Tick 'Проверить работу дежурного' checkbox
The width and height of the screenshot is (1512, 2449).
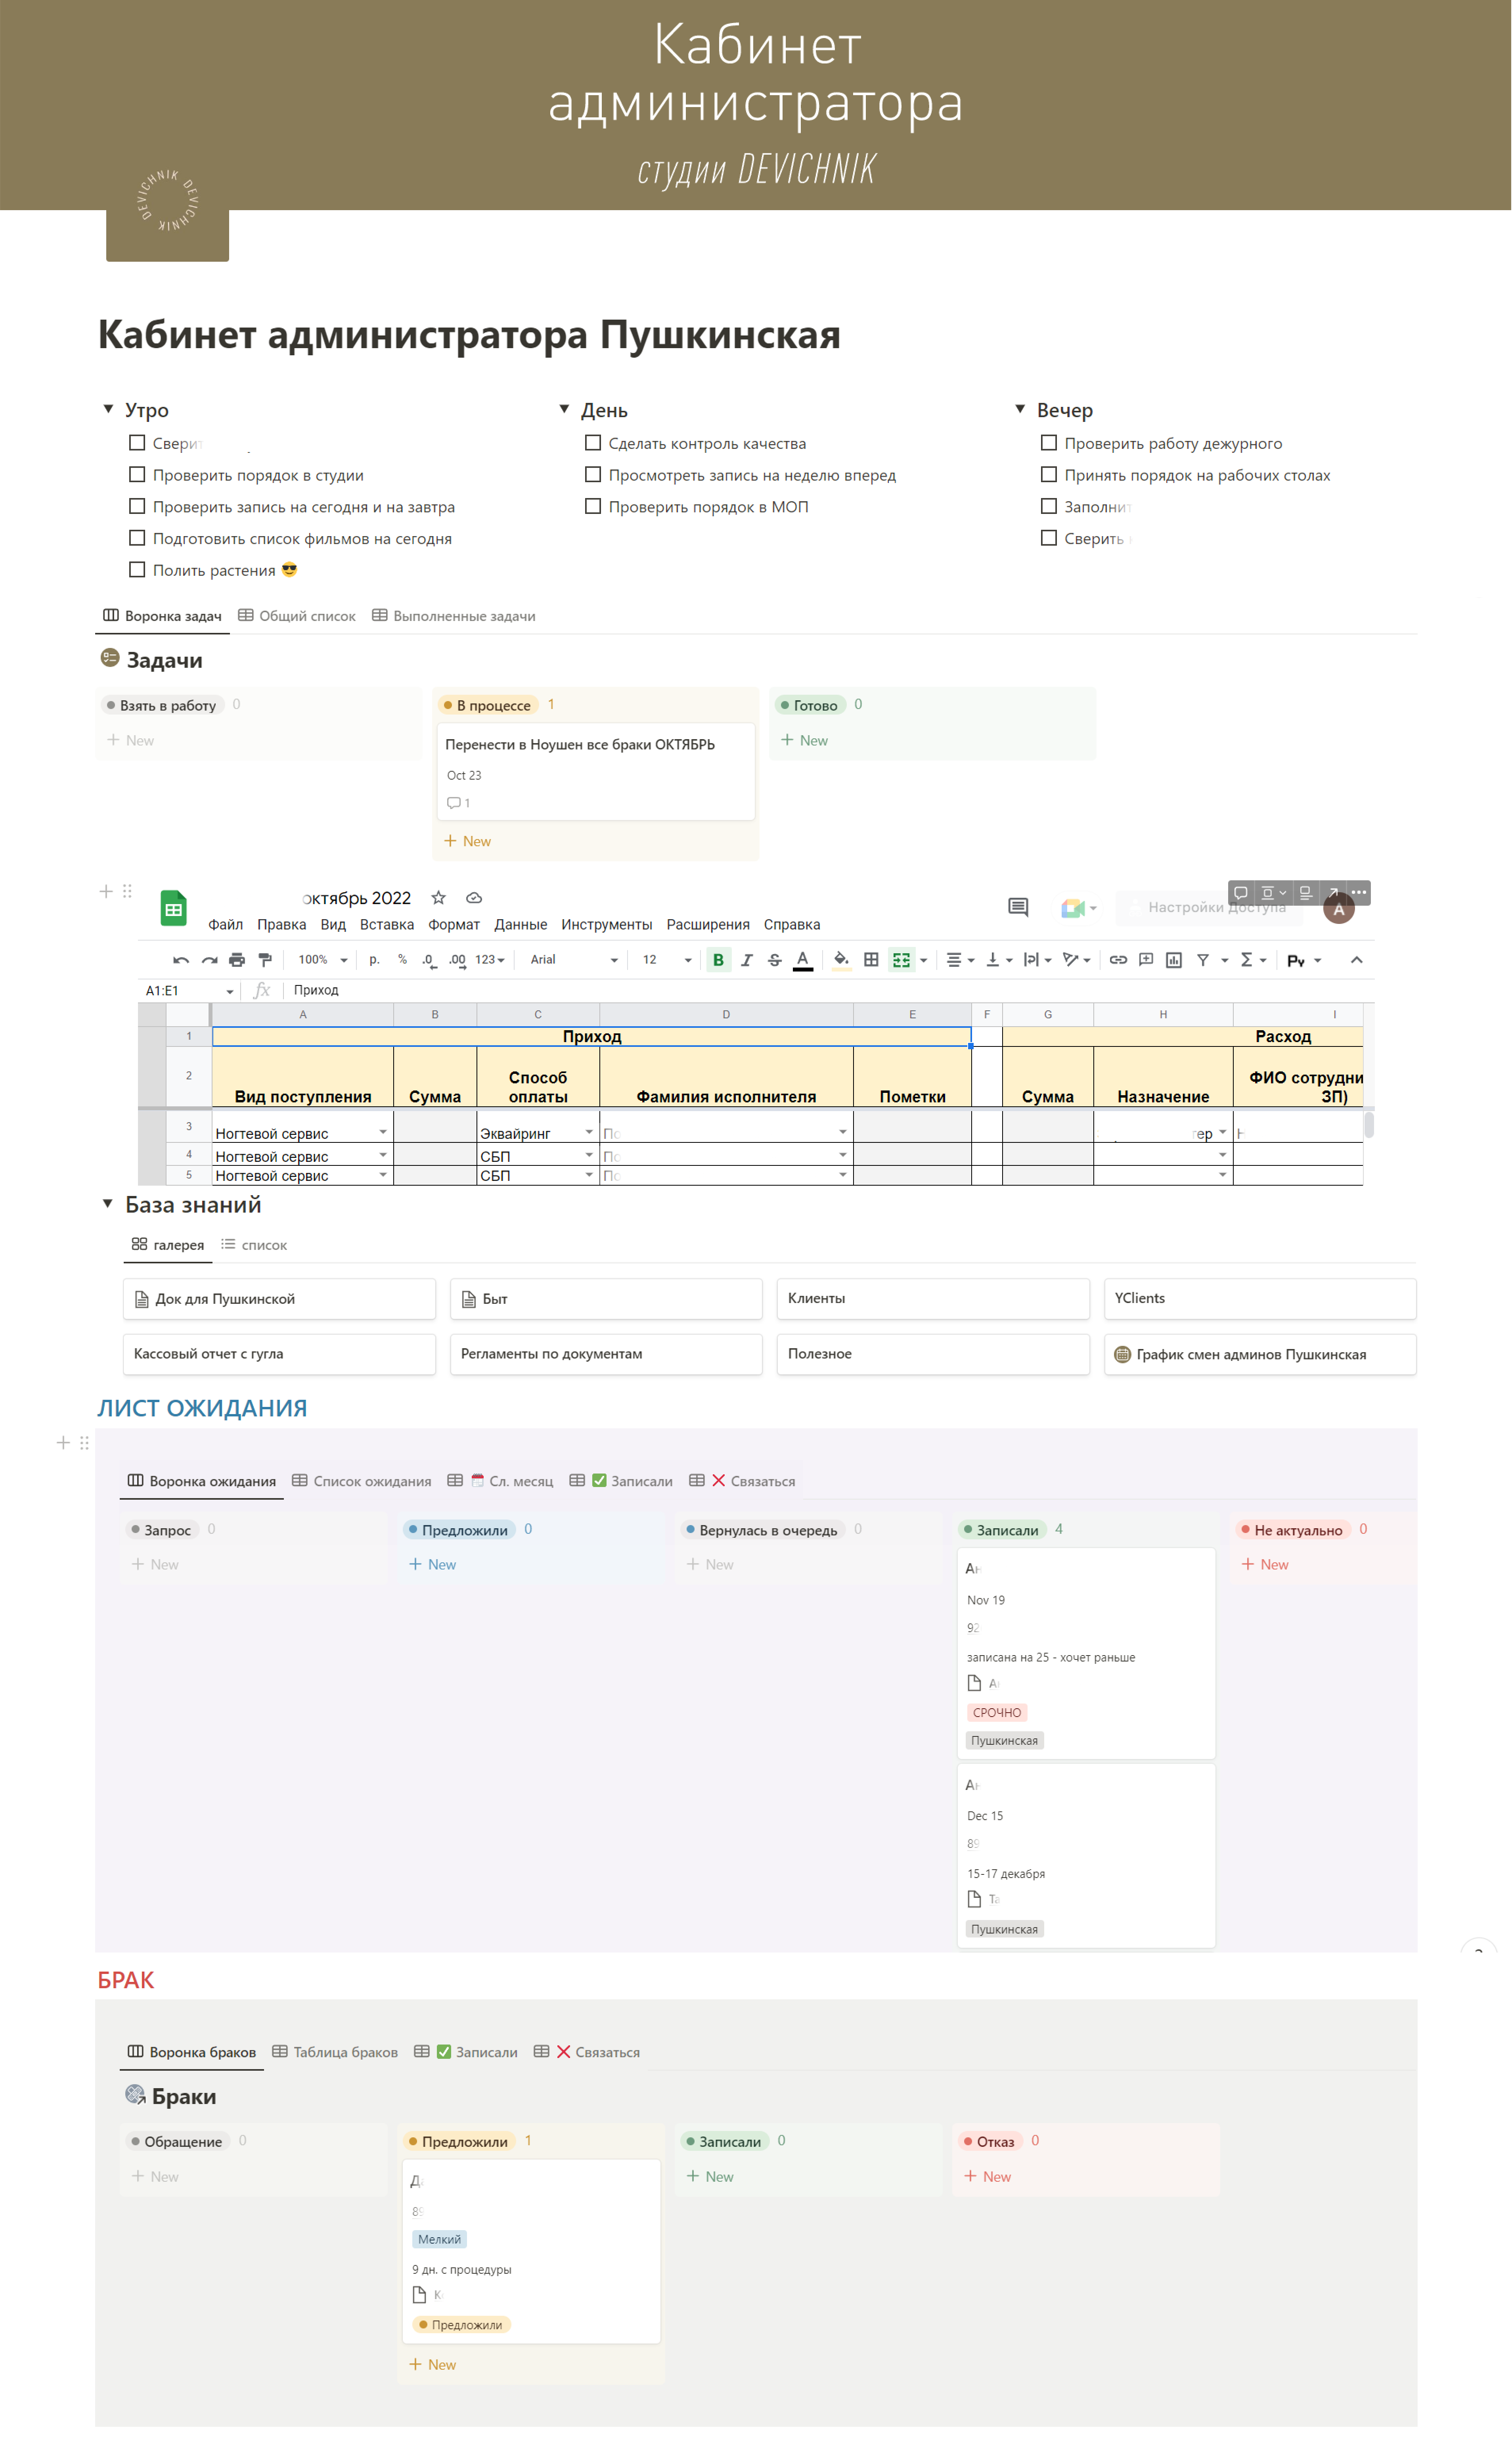[1048, 443]
